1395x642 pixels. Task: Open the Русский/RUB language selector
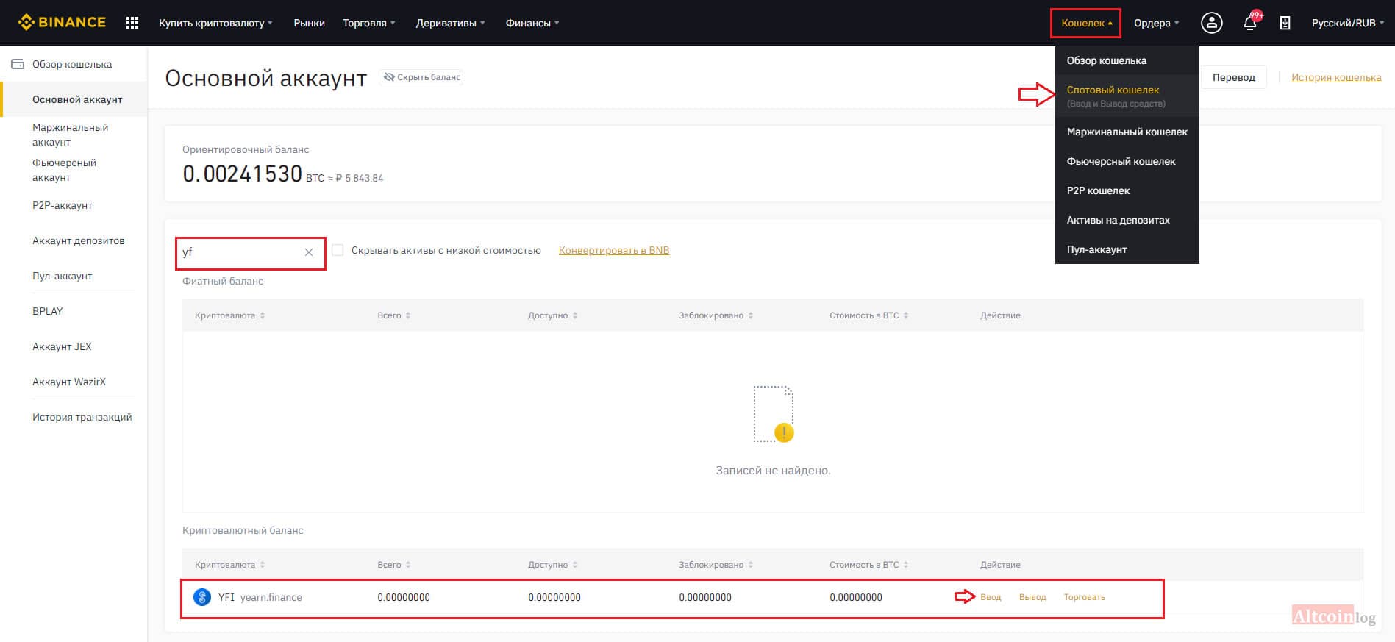pos(1347,23)
